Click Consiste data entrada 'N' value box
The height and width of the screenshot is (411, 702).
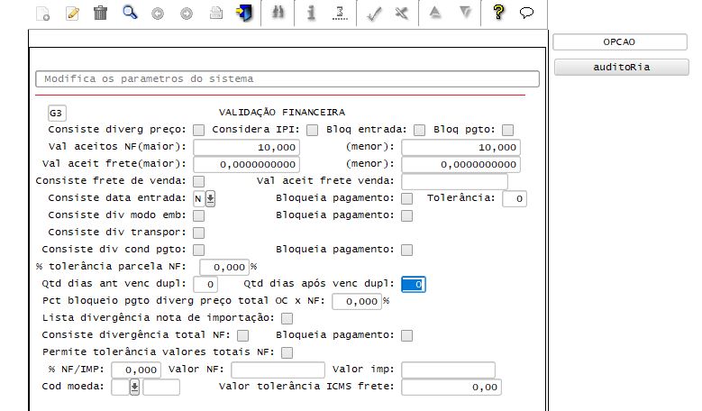199,199
